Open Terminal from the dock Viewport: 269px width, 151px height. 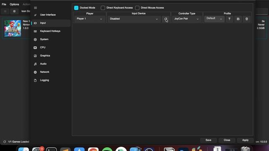click(x=51, y=149)
